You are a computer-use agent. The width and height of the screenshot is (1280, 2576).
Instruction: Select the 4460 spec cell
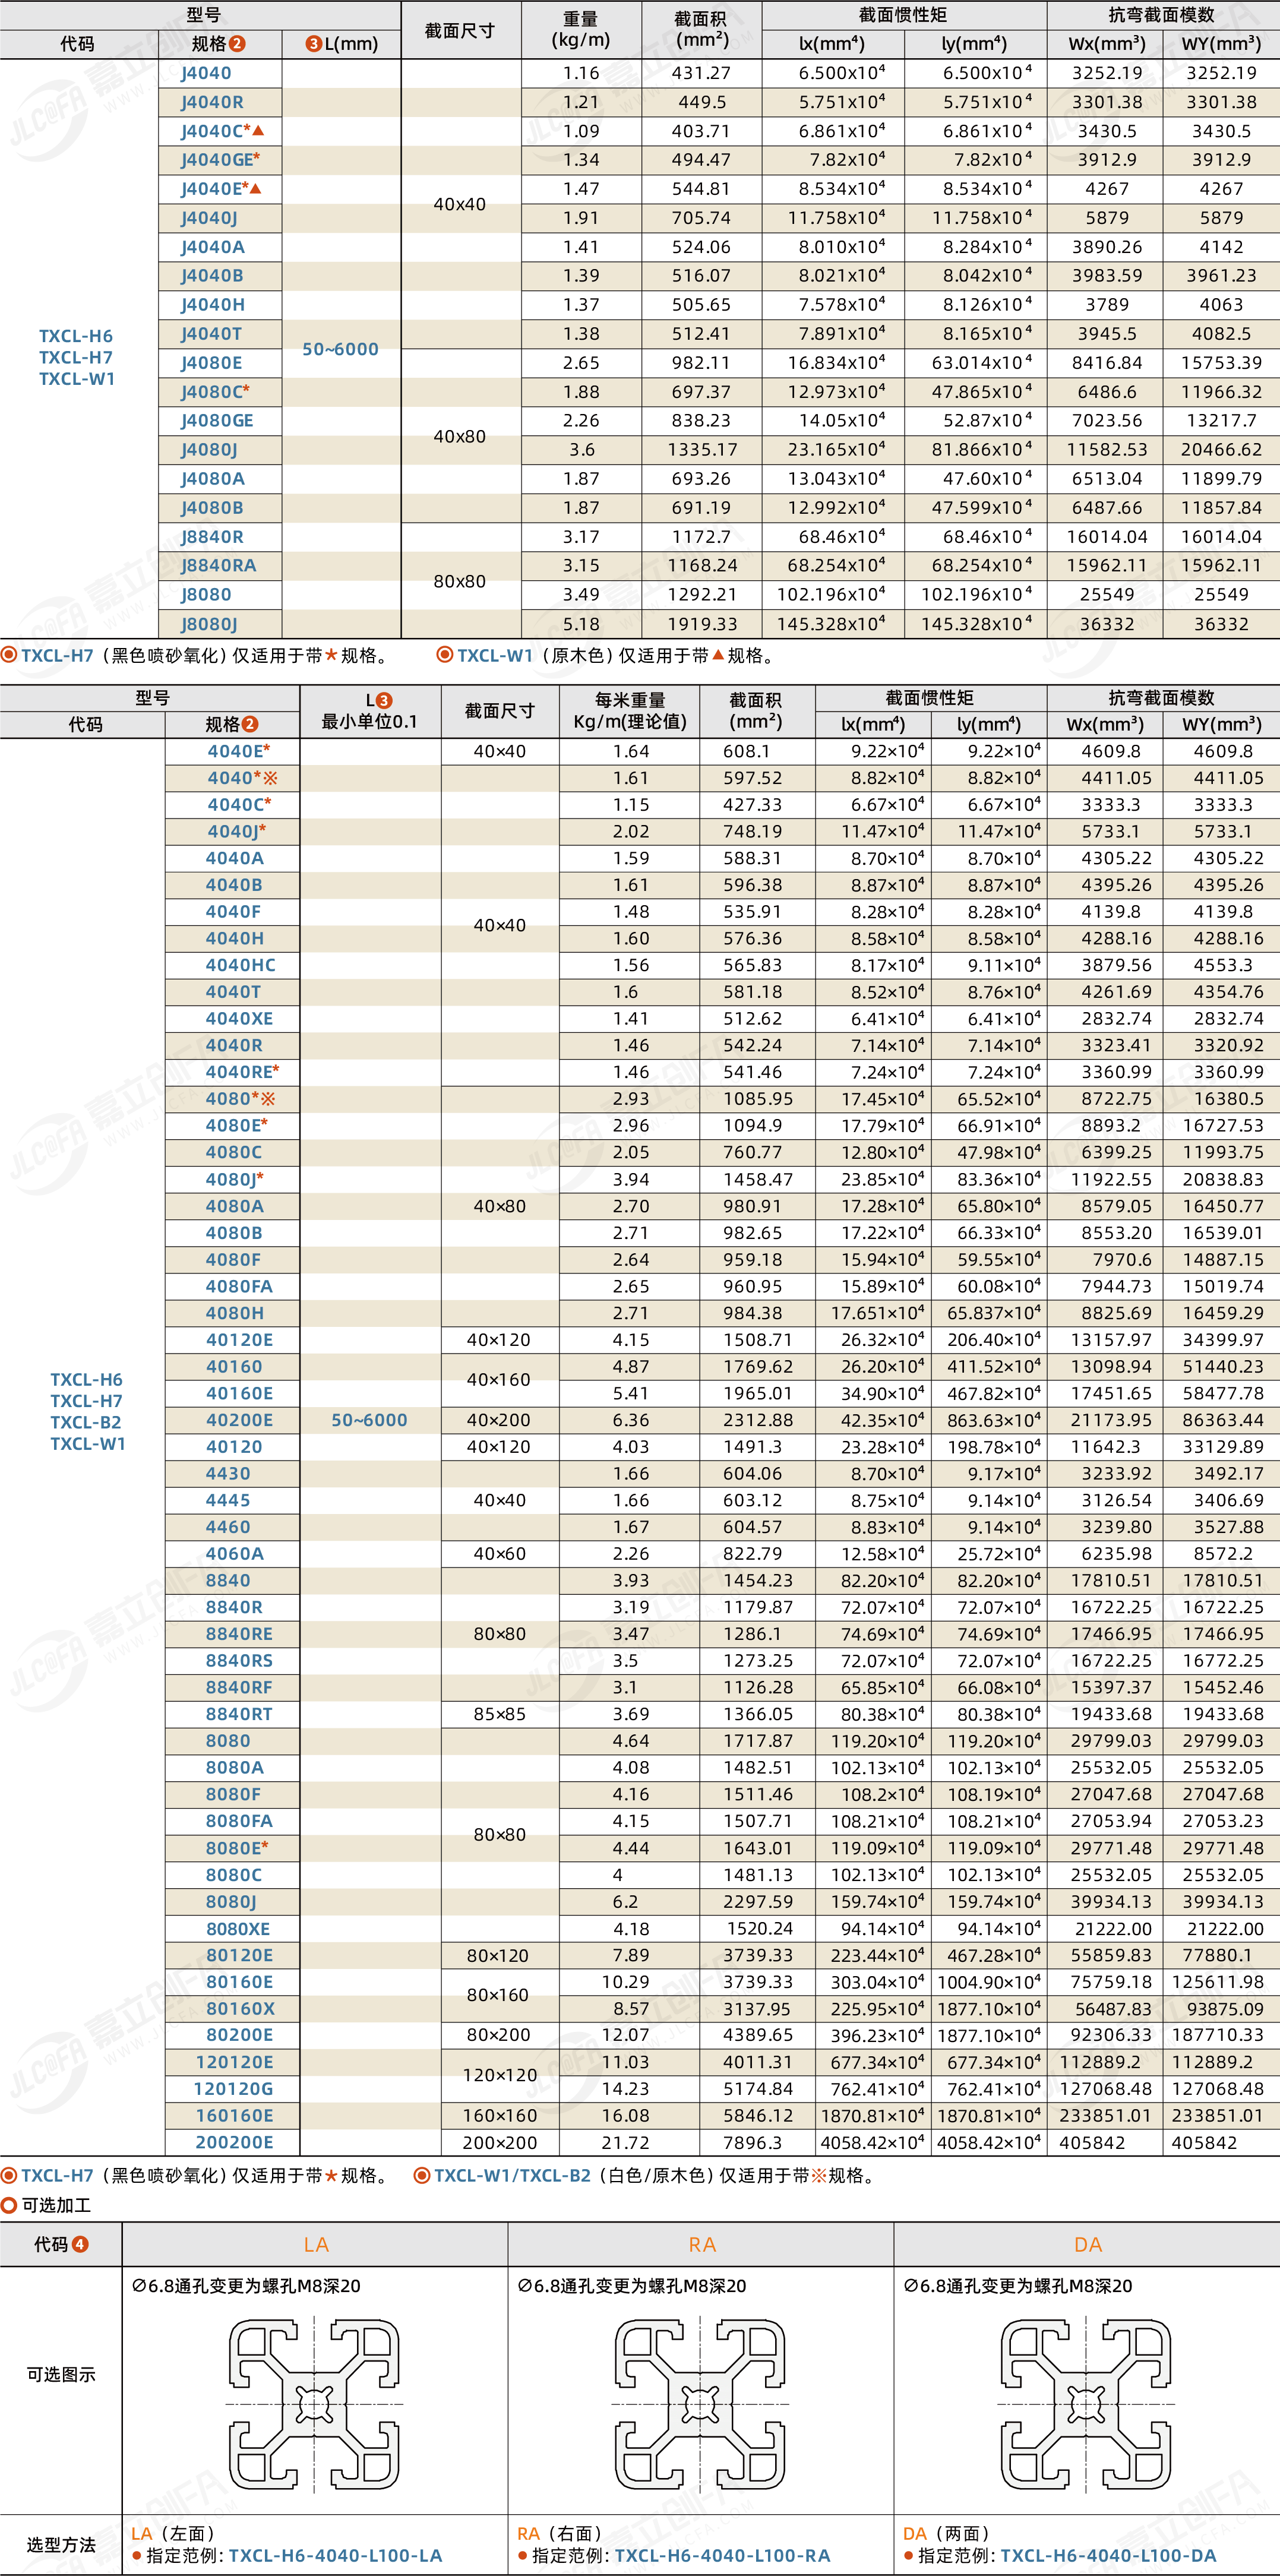click(x=232, y=1527)
